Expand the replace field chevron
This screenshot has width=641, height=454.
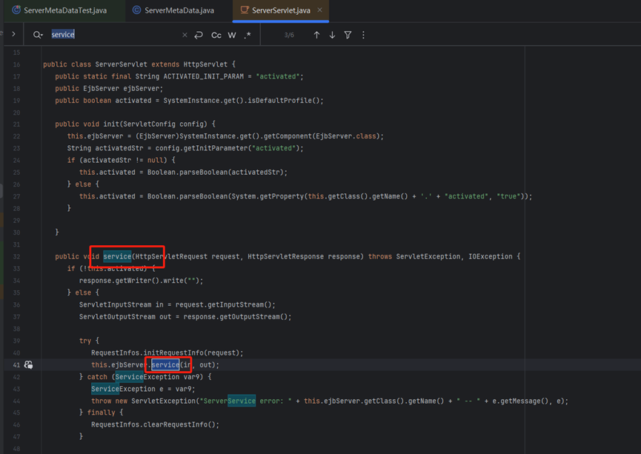pos(13,34)
